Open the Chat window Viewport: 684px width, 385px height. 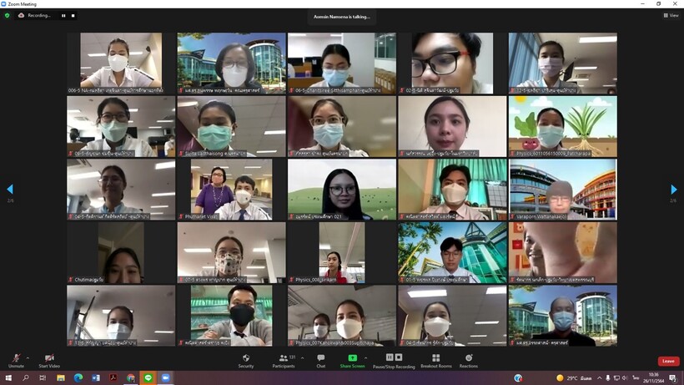(x=321, y=358)
